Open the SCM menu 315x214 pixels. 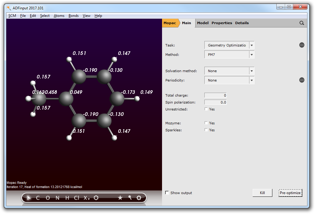point(12,16)
